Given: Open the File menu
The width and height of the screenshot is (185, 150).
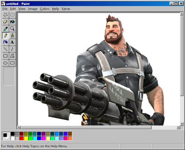Looking at the screenshot, I should (x=5, y=9).
